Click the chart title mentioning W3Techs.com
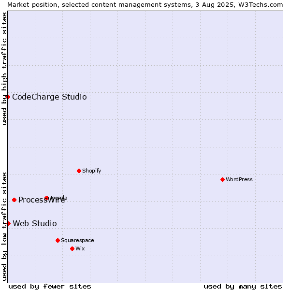Screen dimensions: 290x290 tap(145, 5)
